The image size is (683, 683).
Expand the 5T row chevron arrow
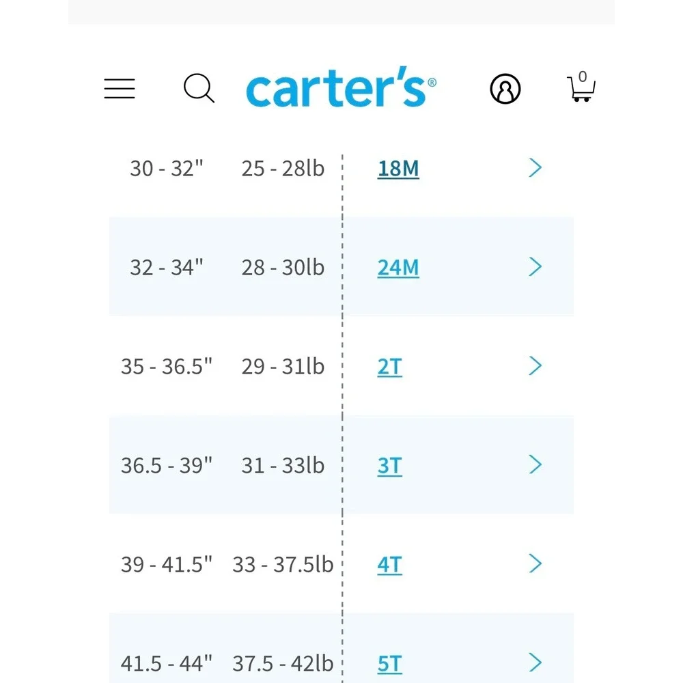pyautogui.click(x=535, y=663)
